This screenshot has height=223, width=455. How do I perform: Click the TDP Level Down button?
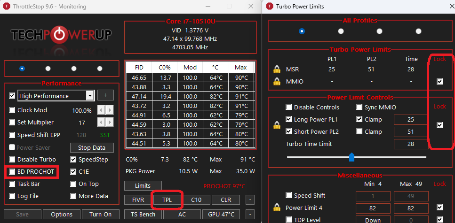(x=373, y=220)
